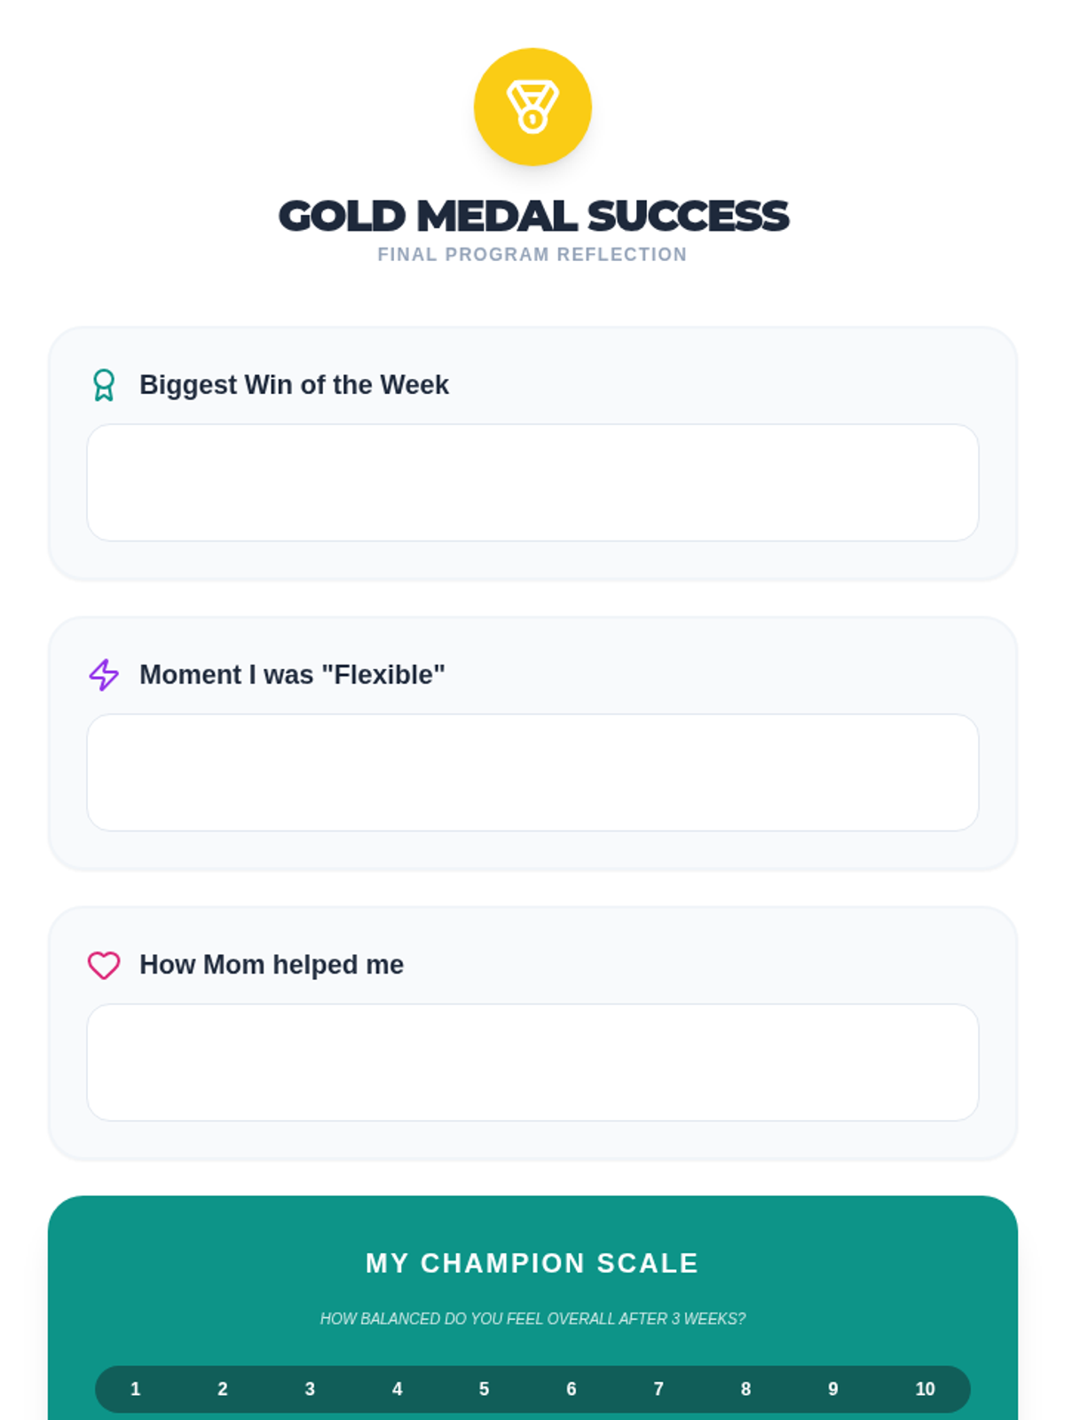The image size is (1065, 1420).
Task: Click the How Mom helped me text box
Action: (x=532, y=1062)
